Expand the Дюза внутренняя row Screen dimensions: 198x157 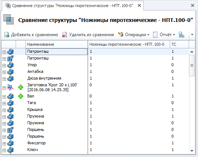4,79
